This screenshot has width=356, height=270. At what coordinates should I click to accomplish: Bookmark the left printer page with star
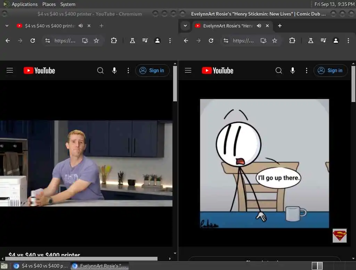[96, 41]
